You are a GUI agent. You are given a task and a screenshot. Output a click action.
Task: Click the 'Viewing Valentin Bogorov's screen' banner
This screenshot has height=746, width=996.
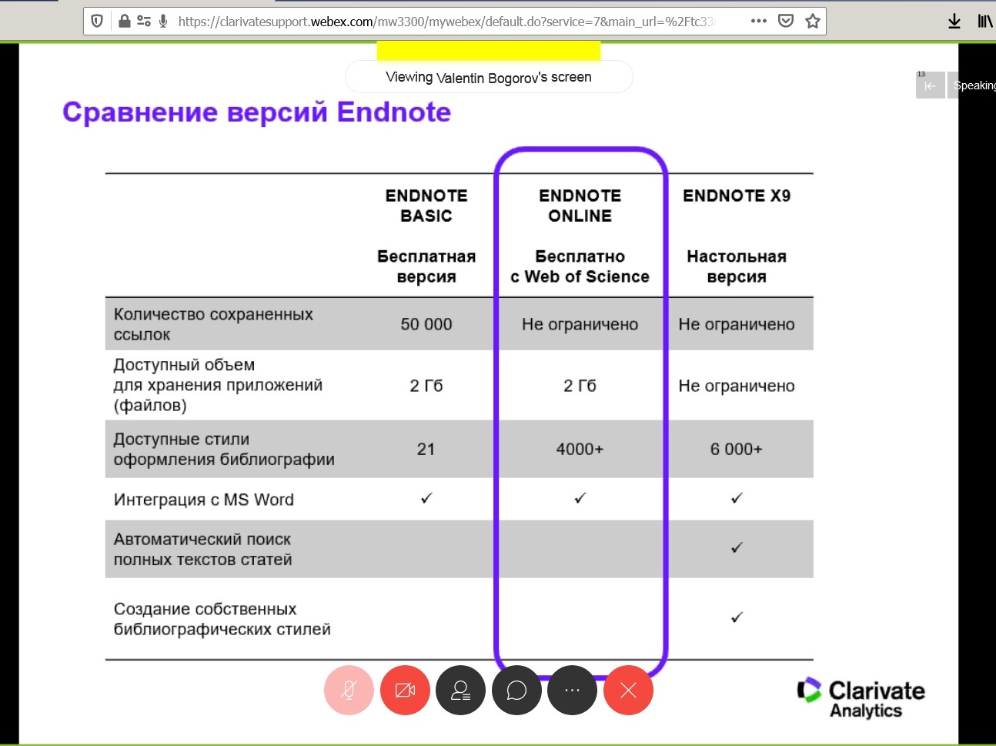point(489,77)
